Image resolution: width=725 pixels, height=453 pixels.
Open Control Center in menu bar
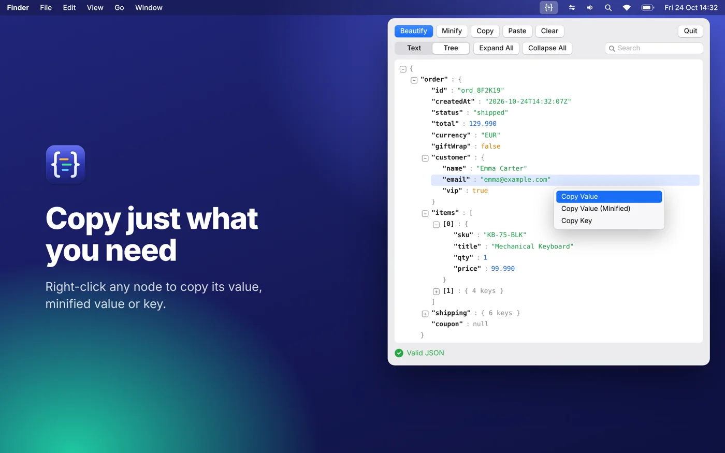coord(572,8)
